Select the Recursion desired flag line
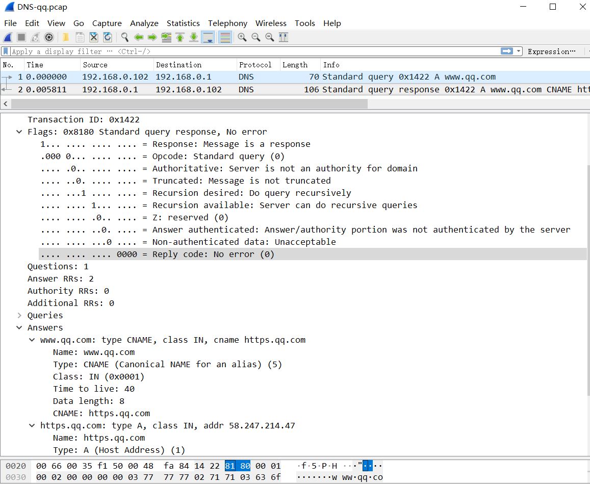This screenshot has width=590, height=484. pos(196,193)
